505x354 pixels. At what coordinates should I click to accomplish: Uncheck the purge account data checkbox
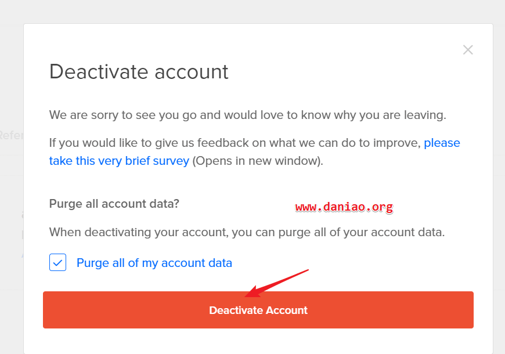[x=57, y=262]
